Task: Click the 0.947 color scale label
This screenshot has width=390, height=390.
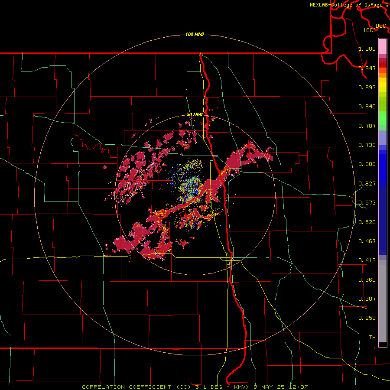Action: pos(367,68)
